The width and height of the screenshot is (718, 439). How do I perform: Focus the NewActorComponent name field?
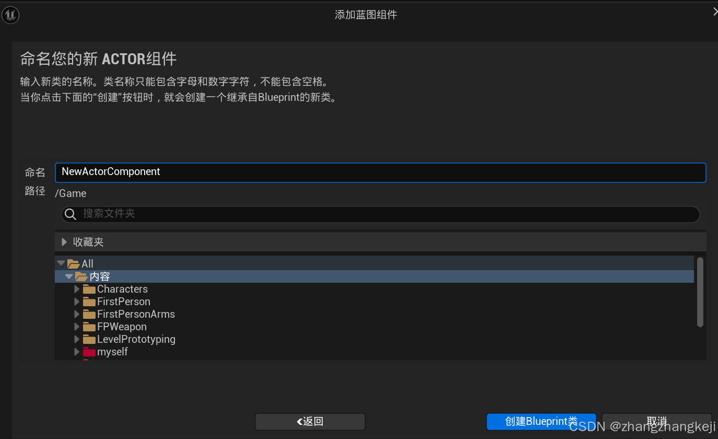click(x=381, y=172)
